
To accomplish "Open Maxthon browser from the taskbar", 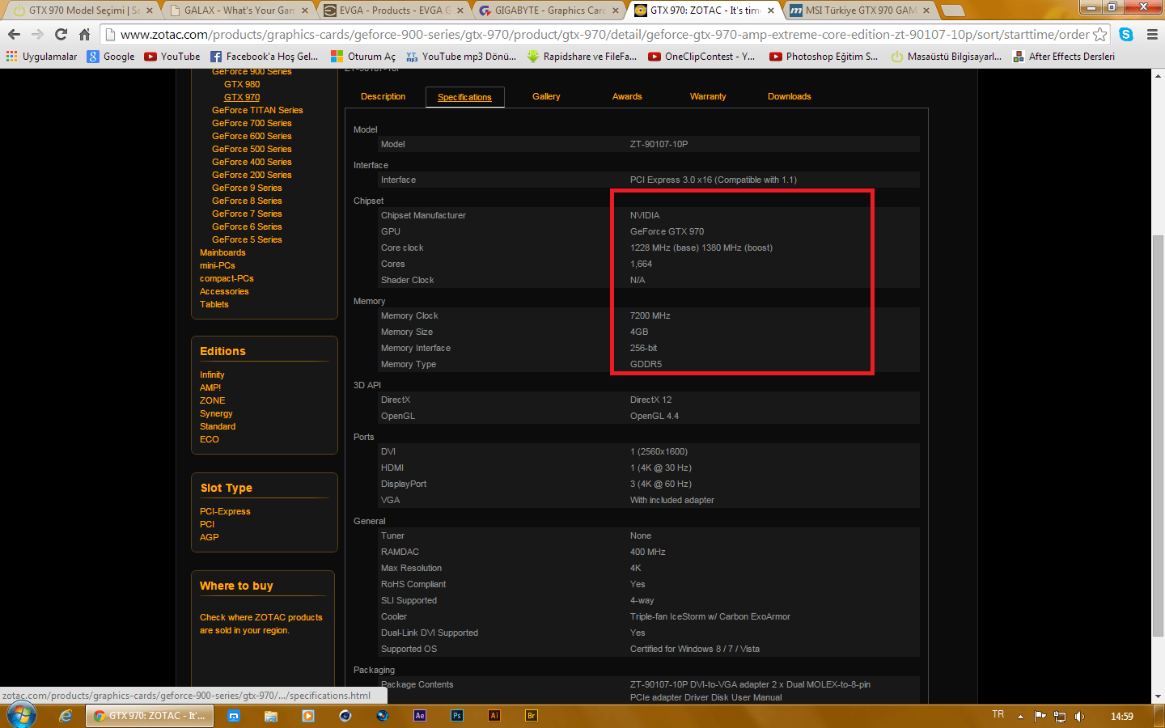I will click(x=234, y=716).
